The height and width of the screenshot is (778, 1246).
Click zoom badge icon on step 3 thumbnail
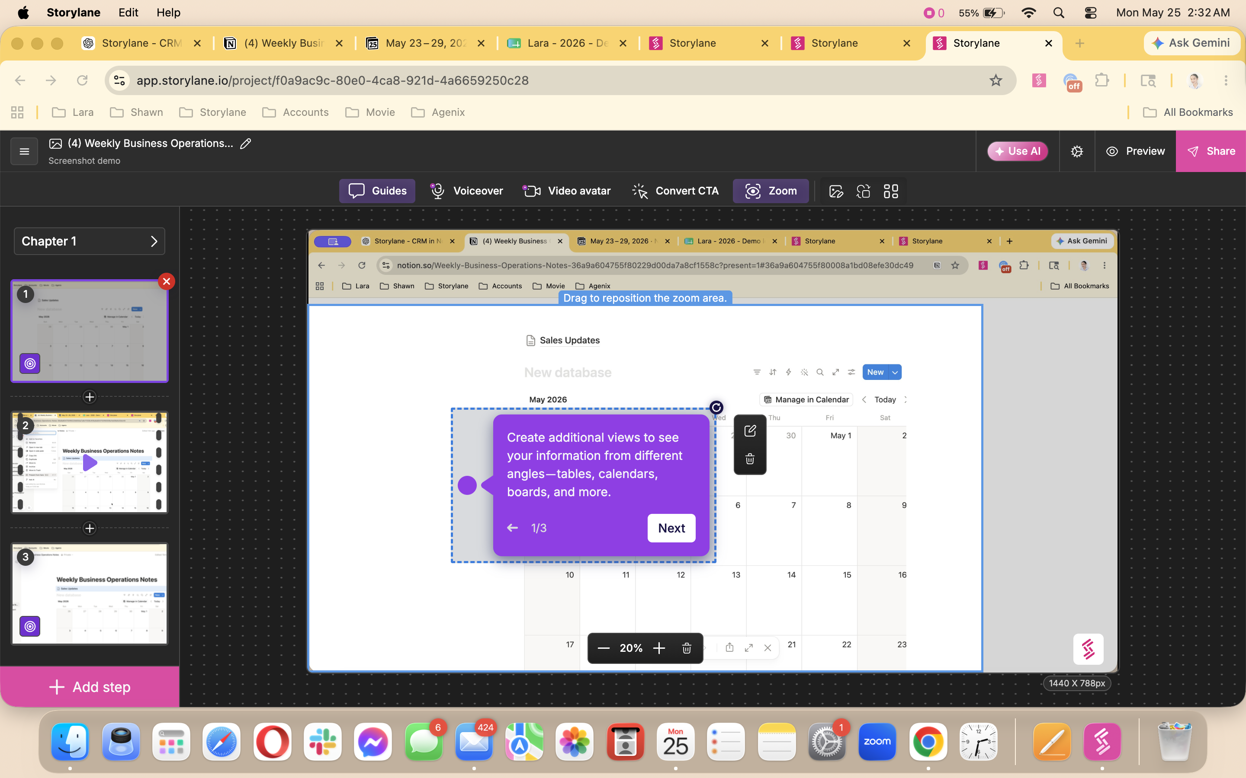pyautogui.click(x=30, y=626)
